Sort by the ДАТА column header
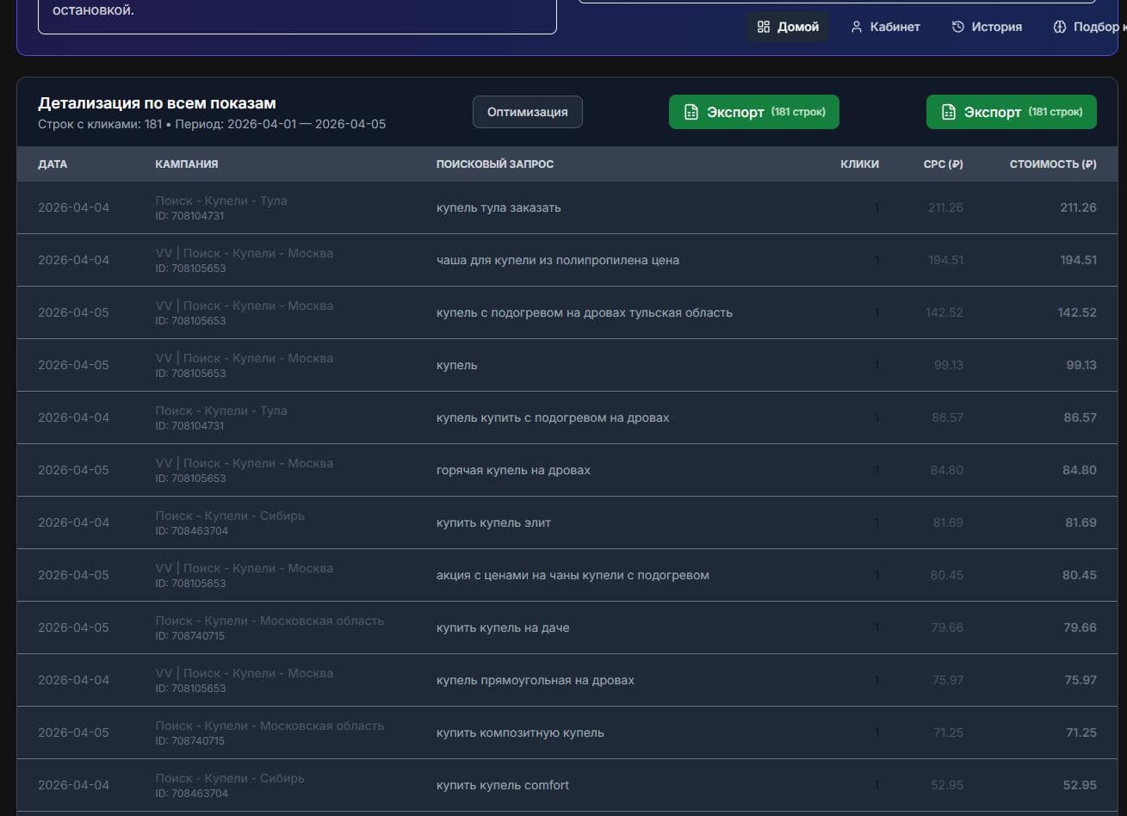Screen dimensions: 1127x816 pos(53,164)
